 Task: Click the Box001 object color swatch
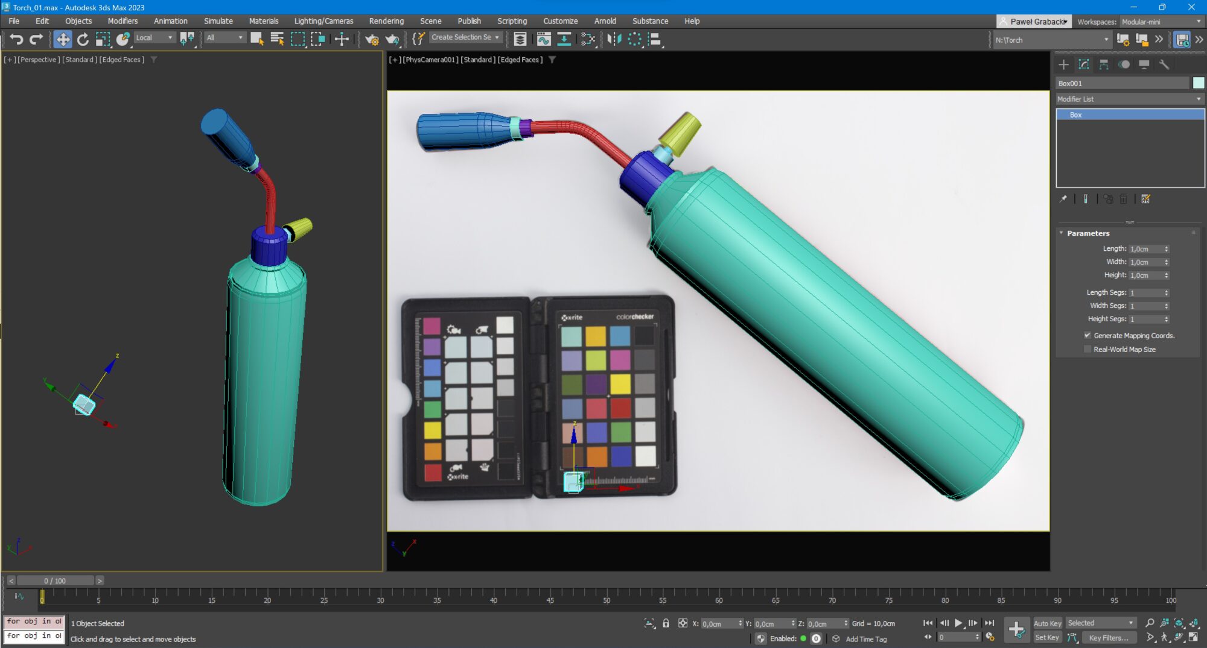tap(1199, 83)
